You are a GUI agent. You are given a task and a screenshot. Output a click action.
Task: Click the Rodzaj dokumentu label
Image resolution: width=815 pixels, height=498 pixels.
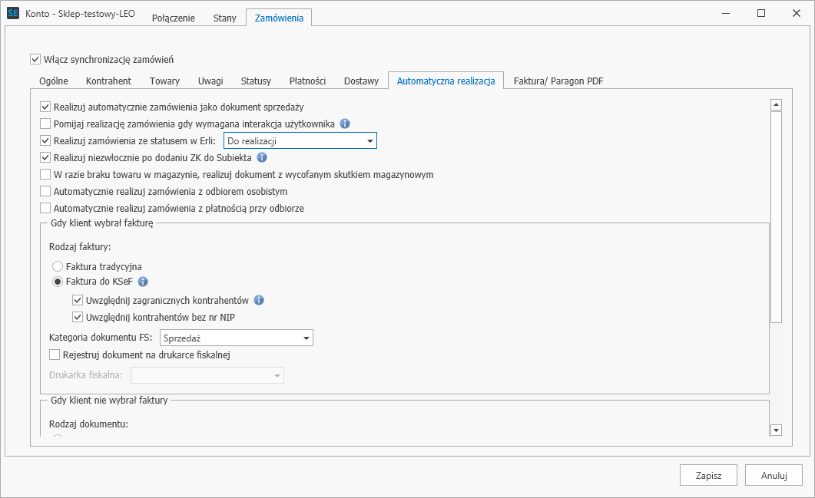(88, 424)
